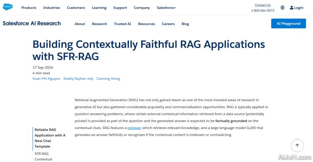Screen dimensions: 313x162
Task: Click the Login user icon
Action: click(292, 8)
